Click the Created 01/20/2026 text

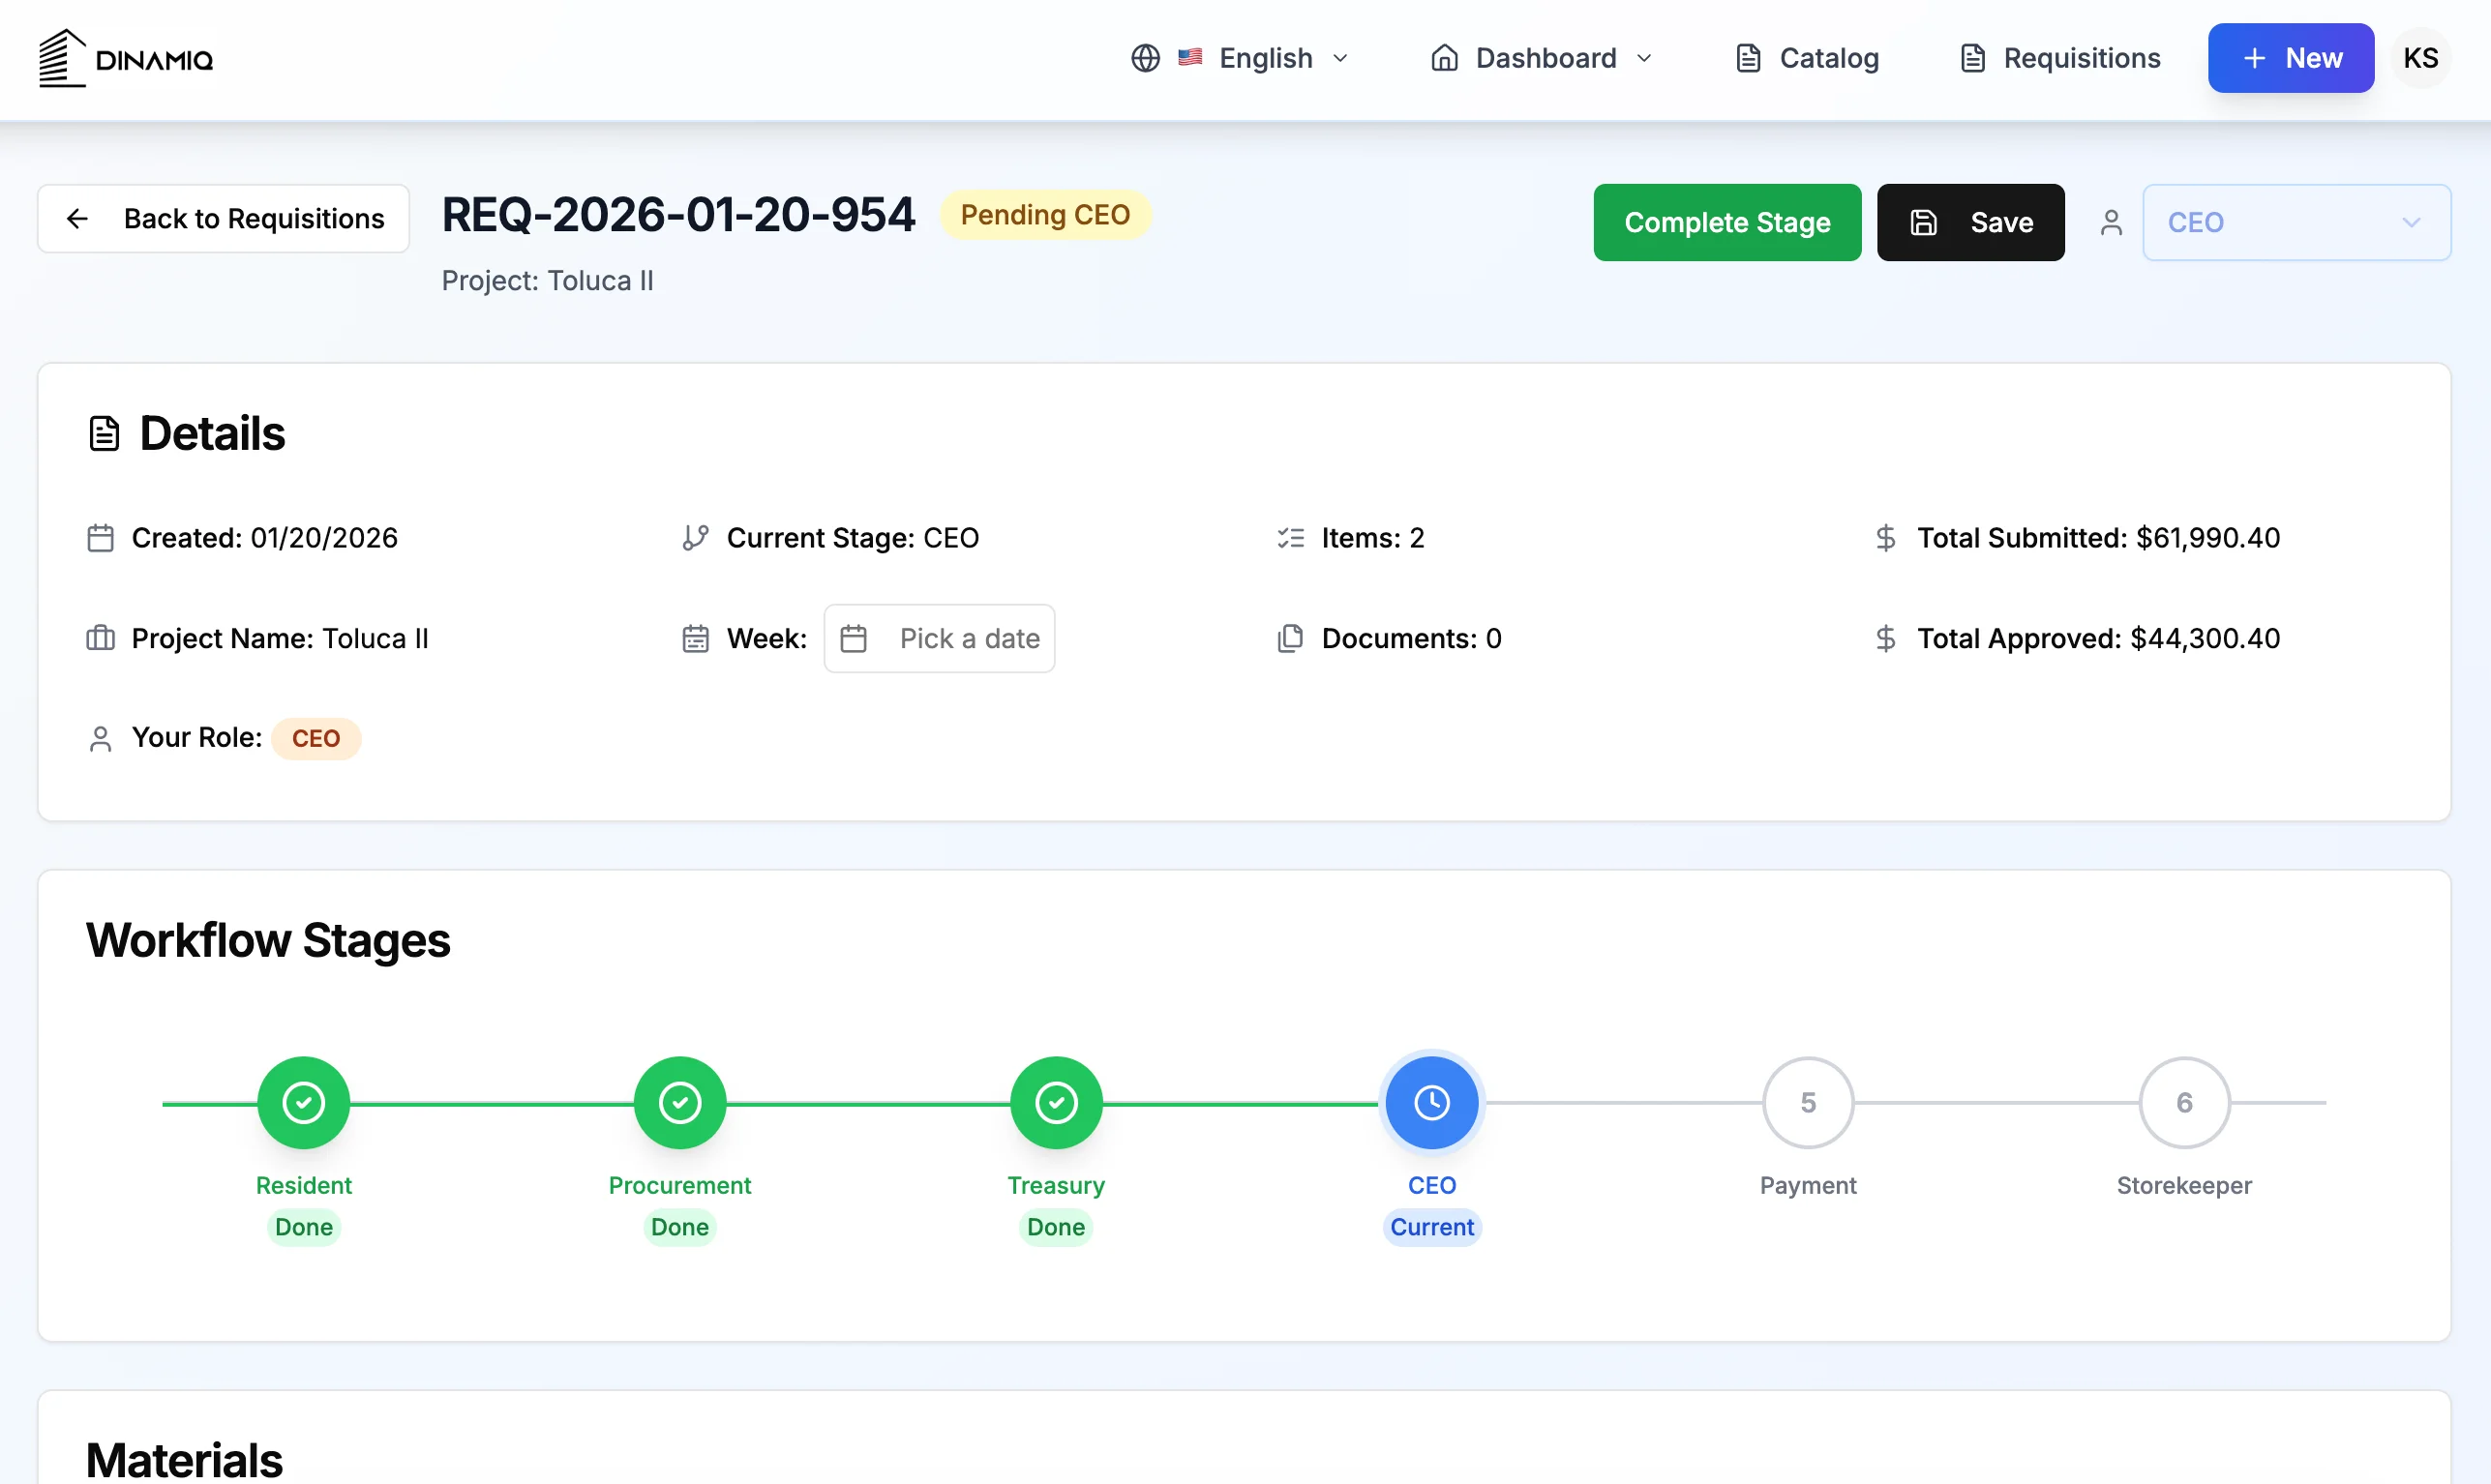(x=264, y=538)
